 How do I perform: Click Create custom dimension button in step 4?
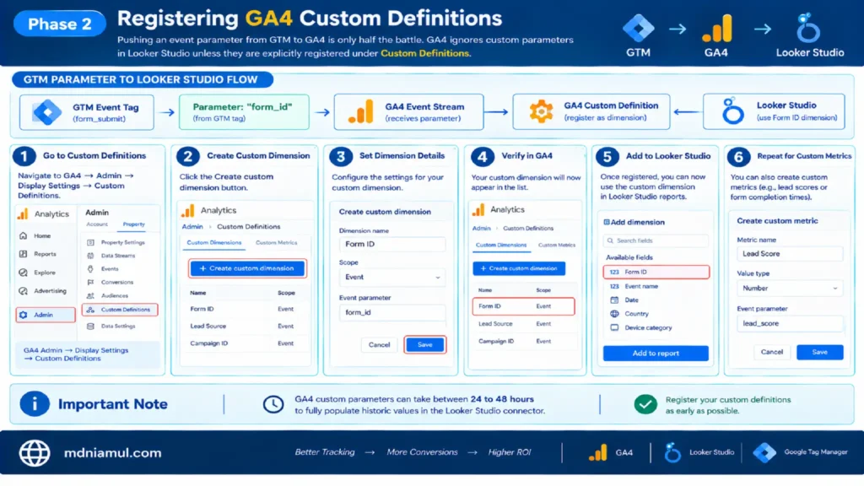coord(519,268)
